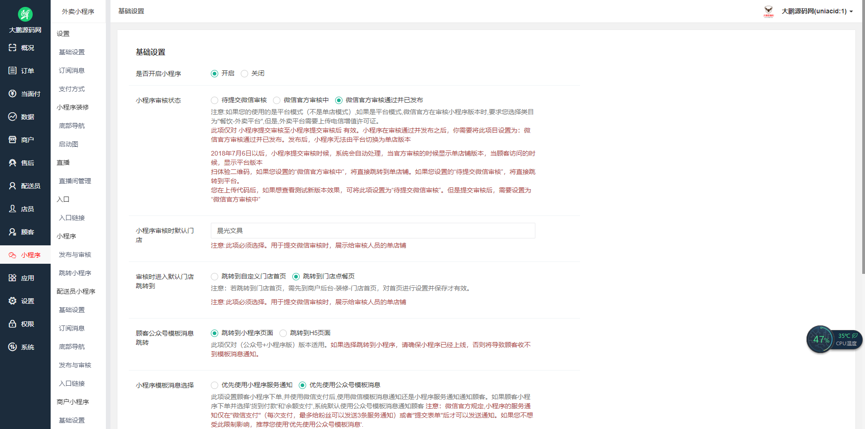865x429 pixels.
Task: Open the 订单 (Orders) section in sidebar
Action: [x=25, y=70]
